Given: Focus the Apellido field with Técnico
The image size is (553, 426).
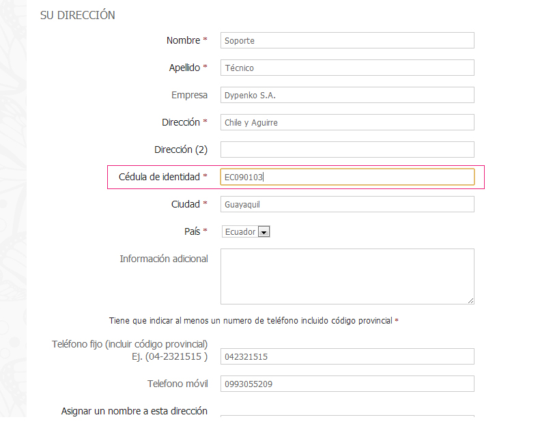Looking at the screenshot, I should coord(347,68).
